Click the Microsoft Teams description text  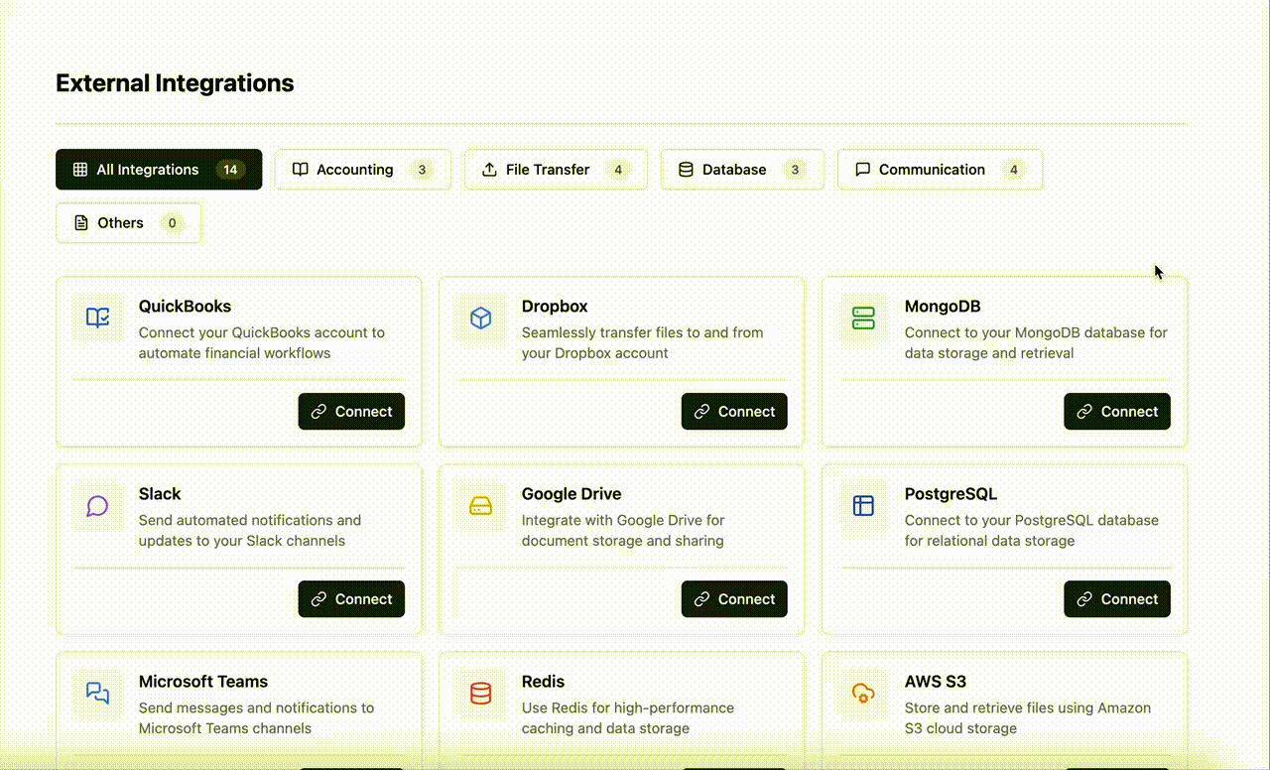256,718
